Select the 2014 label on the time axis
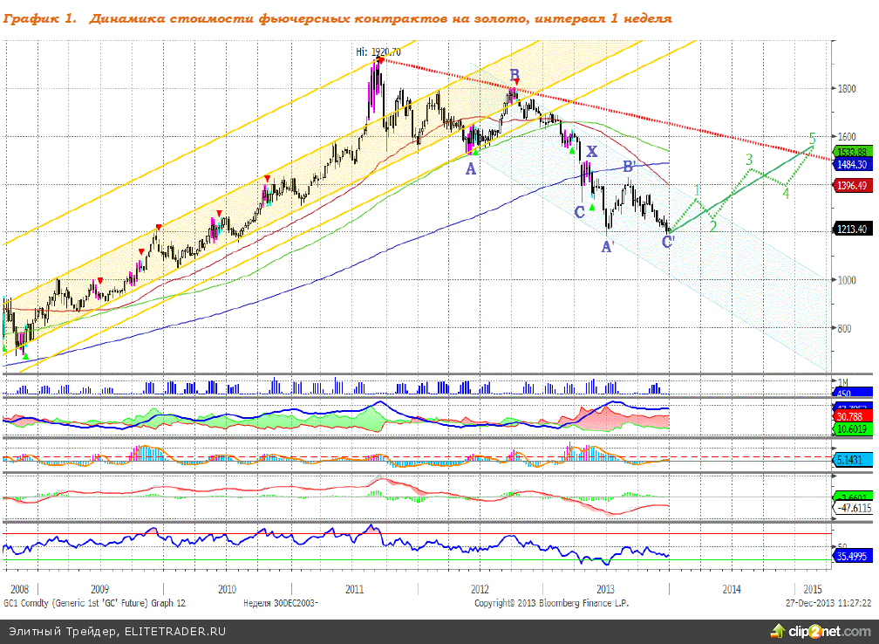The height and width of the screenshot is (644, 879). [x=732, y=589]
